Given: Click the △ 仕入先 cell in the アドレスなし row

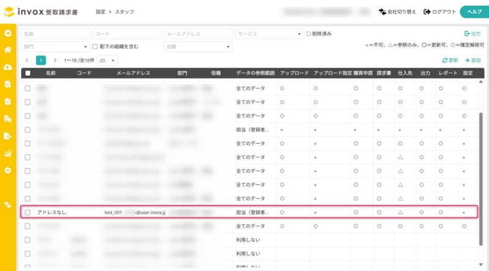Looking at the screenshot, I should 400,212.
